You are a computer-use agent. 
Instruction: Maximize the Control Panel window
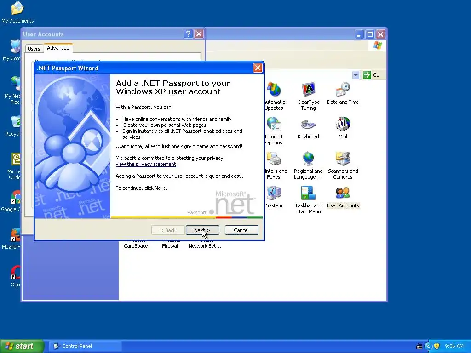[370, 34]
